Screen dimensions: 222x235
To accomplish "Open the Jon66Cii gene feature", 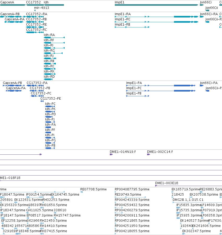I will coord(207,10).
